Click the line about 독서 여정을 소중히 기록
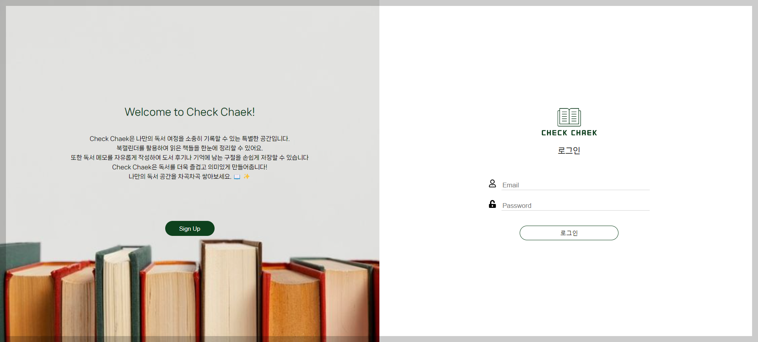 [190, 139]
